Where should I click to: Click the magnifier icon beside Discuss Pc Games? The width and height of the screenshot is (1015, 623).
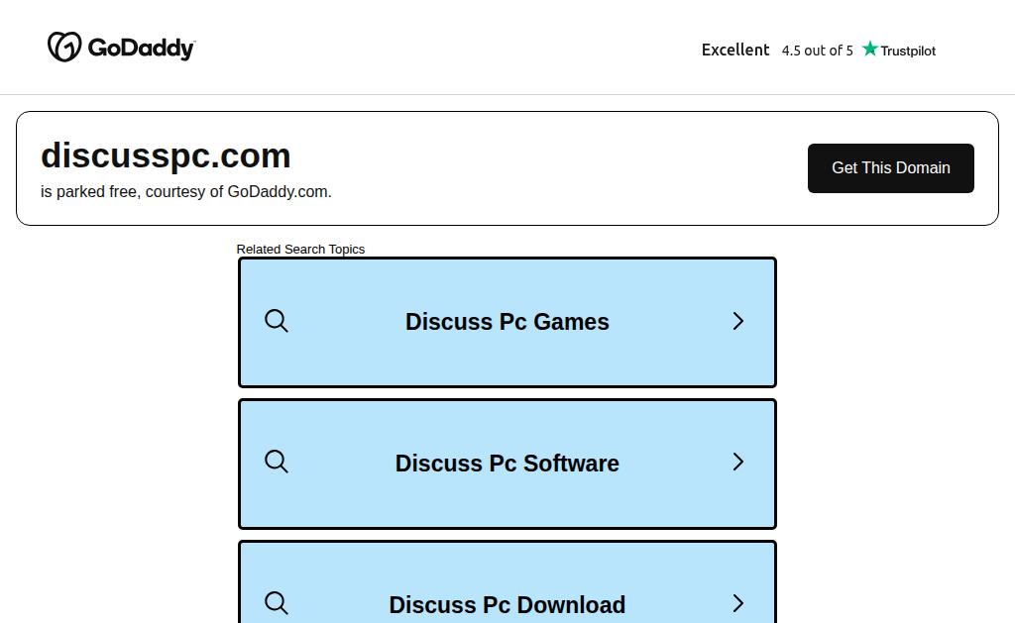tap(277, 321)
